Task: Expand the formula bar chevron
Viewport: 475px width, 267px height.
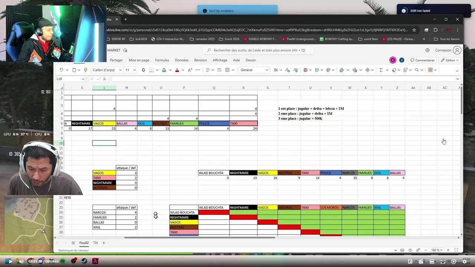Action: tap(457, 79)
